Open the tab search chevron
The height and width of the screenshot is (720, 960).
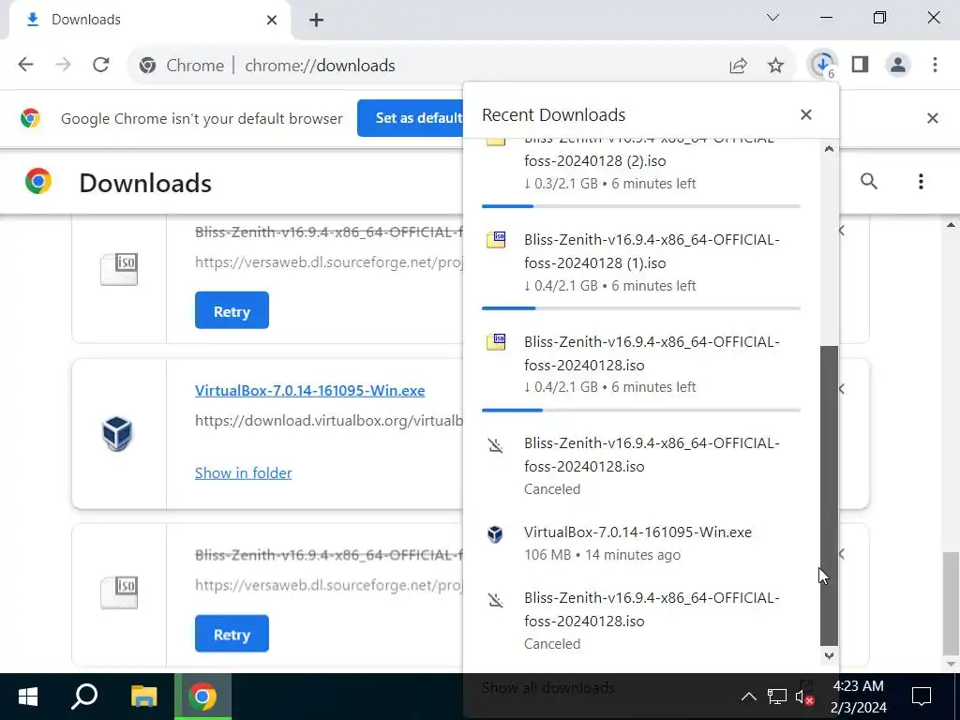pyautogui.click(x=773, y=18)
